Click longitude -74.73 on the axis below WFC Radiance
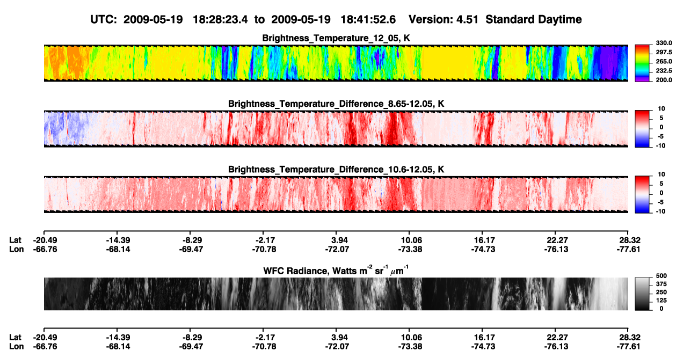Screen dimensions: 698x358 (483, 346)
